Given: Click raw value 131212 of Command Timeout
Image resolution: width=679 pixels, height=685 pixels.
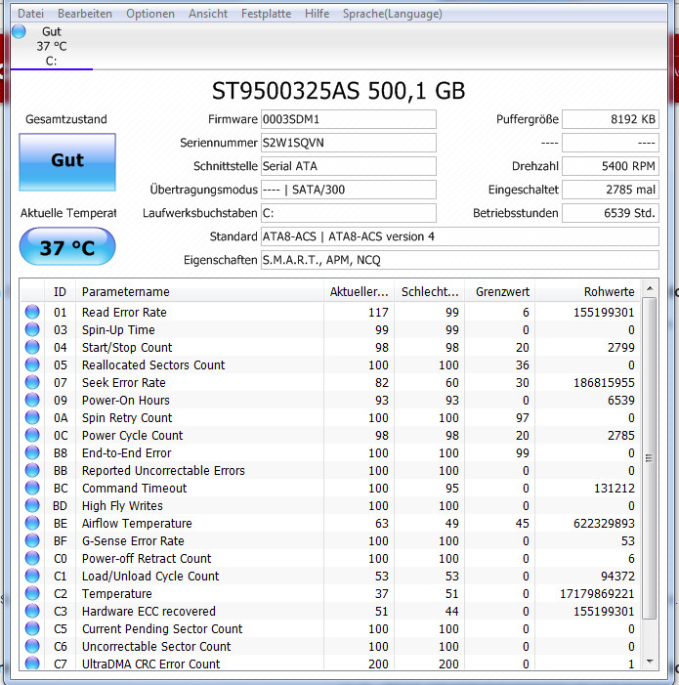Looking at the screenshot, I should [614, 488].
